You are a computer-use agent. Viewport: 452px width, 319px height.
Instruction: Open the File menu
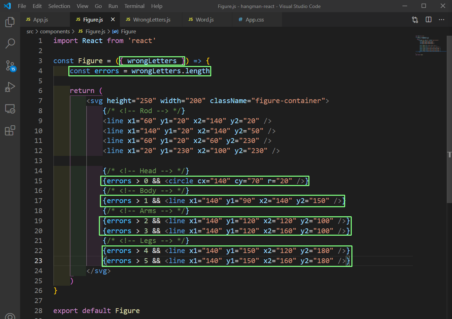tap(22, 6)
